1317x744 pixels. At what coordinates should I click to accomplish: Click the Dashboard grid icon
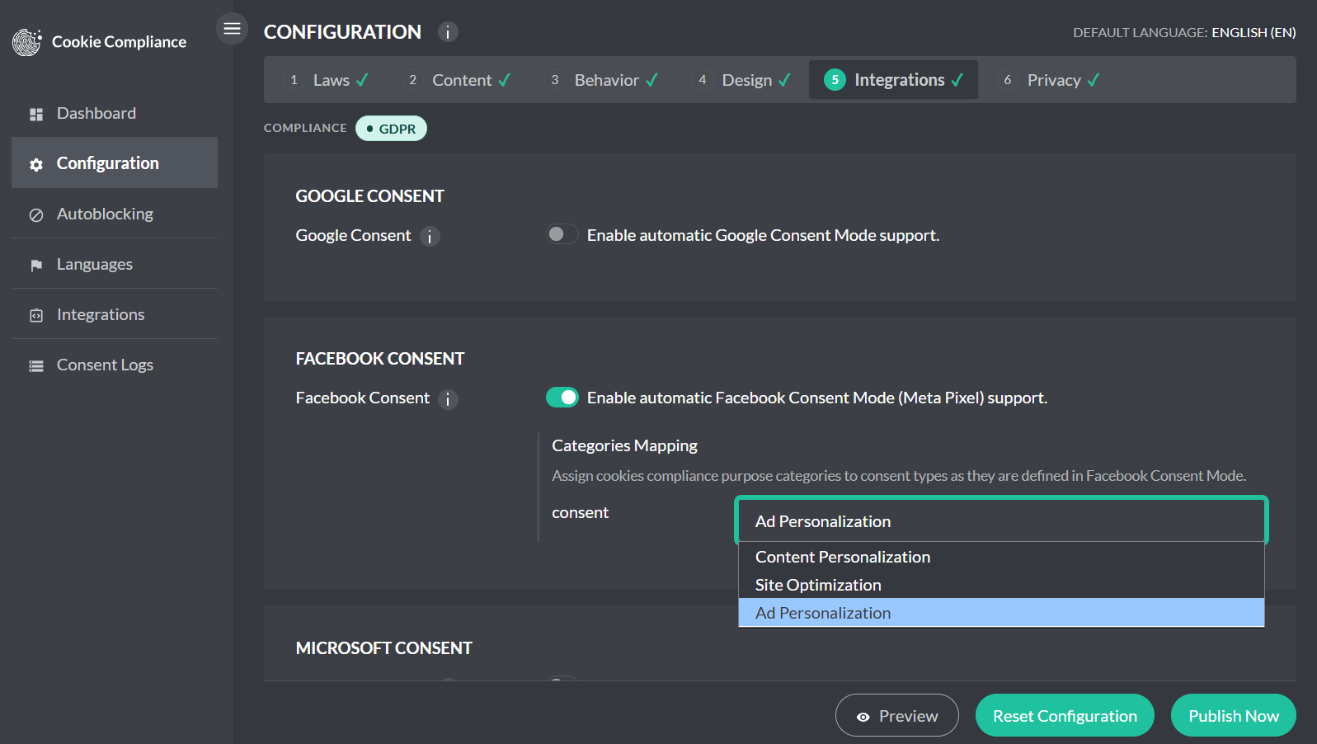(x=36, y=115)
